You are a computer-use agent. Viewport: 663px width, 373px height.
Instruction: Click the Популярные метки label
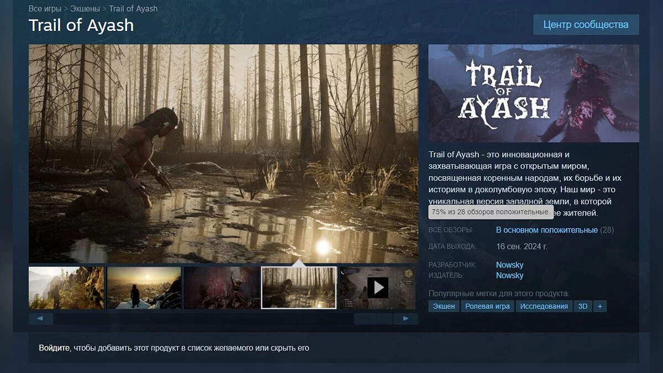499,293
